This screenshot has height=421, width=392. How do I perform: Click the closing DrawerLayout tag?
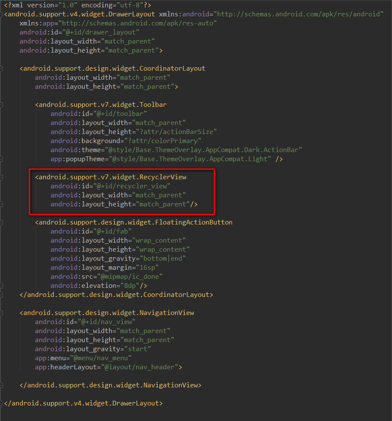[x=84, y=403]
